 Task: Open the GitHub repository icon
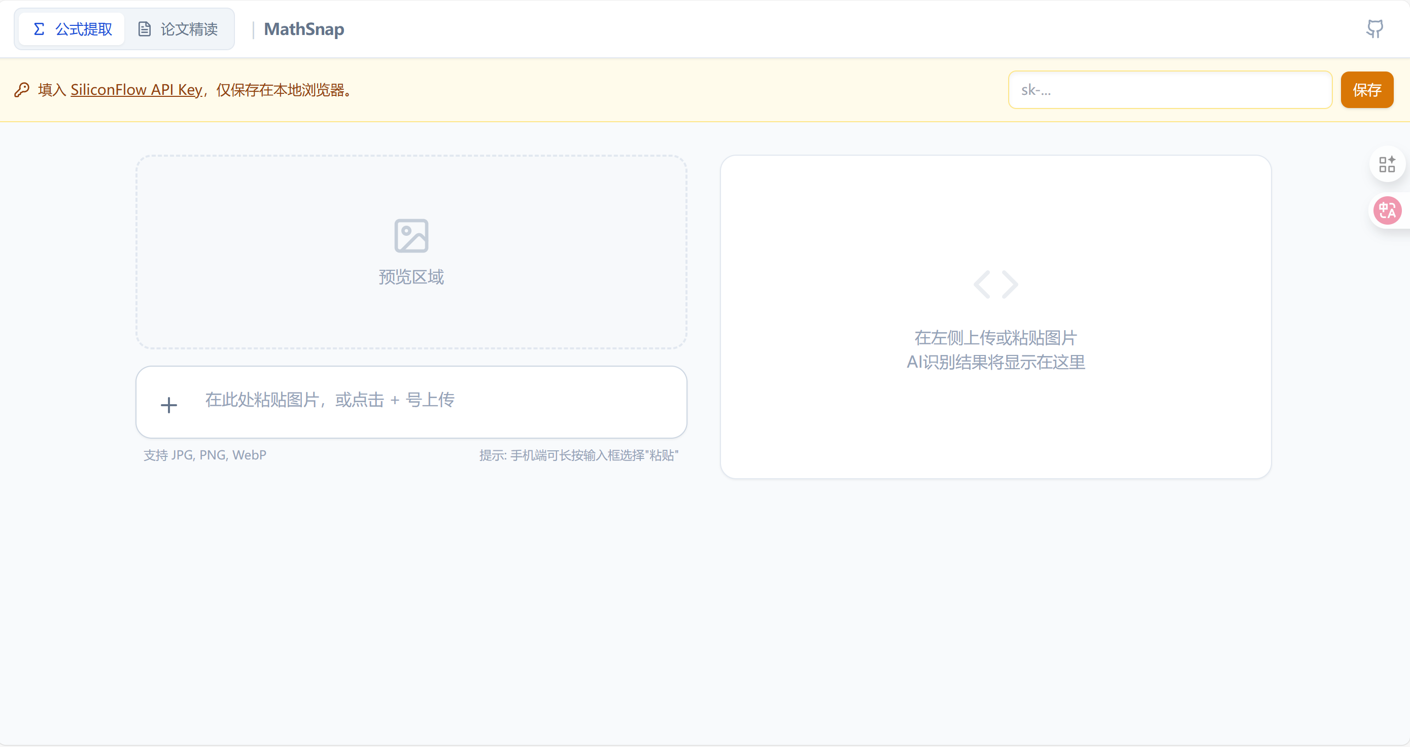[1375, 28]
